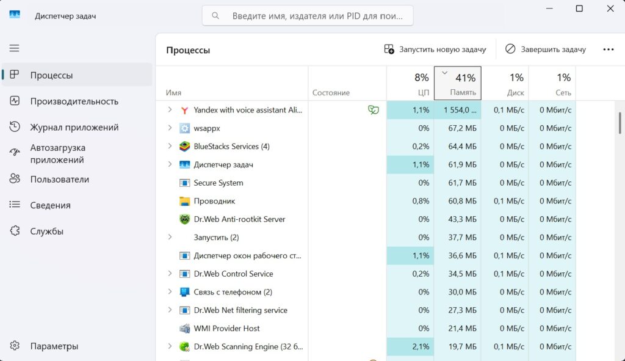The image size is (625, 361).
Task: Sort by the Имя column header
Action: point(232,83)
